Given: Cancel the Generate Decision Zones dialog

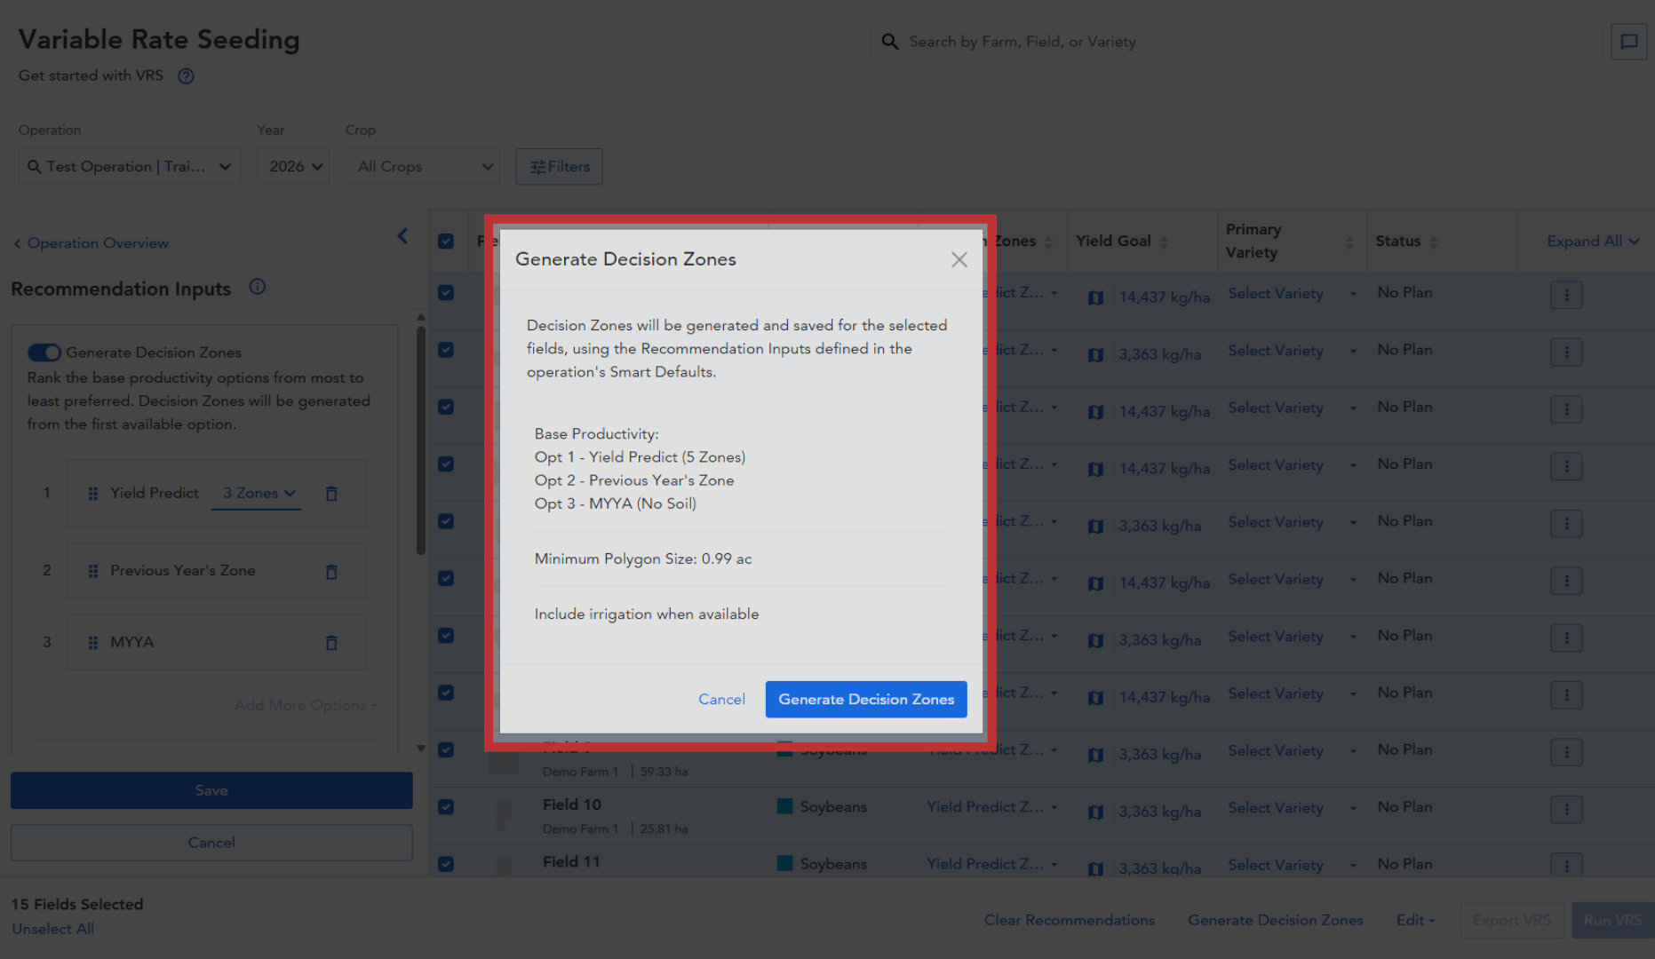Looking at the screenshot, I should click(x=721, y=700).
